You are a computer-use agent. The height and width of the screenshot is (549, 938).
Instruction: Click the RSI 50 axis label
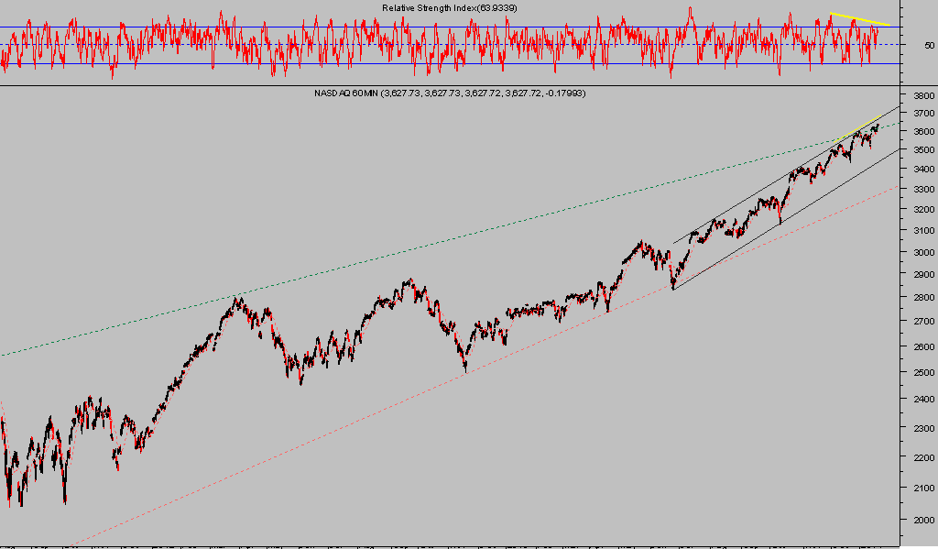(929, 44)
